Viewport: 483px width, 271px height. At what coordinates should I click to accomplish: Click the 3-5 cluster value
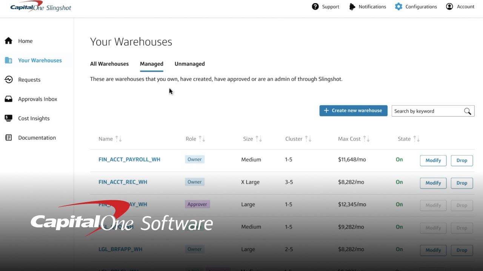[289, 182]
